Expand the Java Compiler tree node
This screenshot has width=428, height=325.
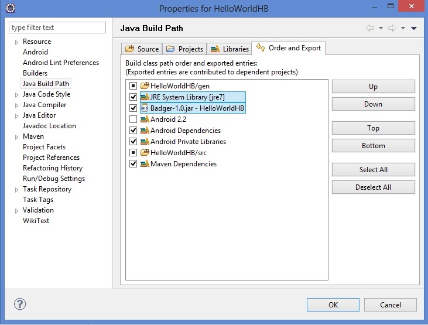click(16, 105)
